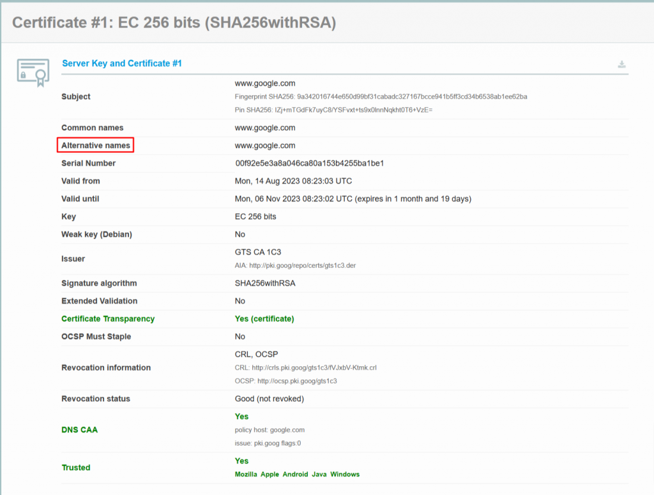Image resolution: width=654 pixels, height=495 pixels.
Task: Select www.google.com in Common names row
Action: click(265, 128)
